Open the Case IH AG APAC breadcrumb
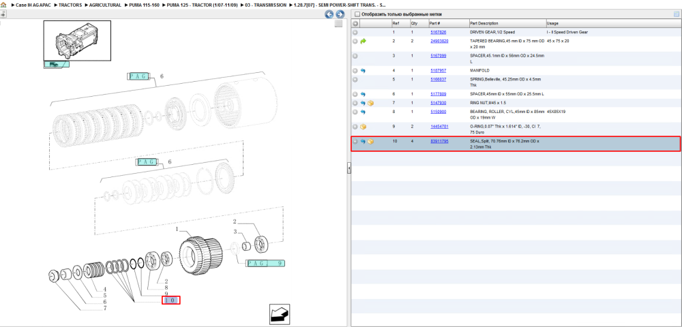682x327 pixels. pyautogui.click(x=33, y=5)
